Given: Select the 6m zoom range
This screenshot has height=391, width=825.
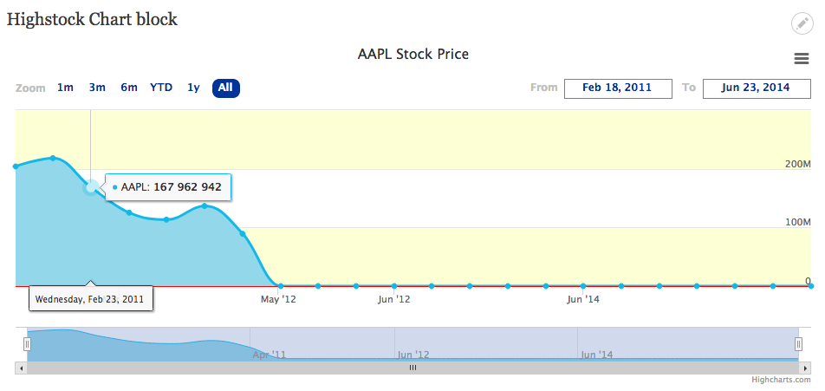Looking at the screenshot, I should 129,88.
